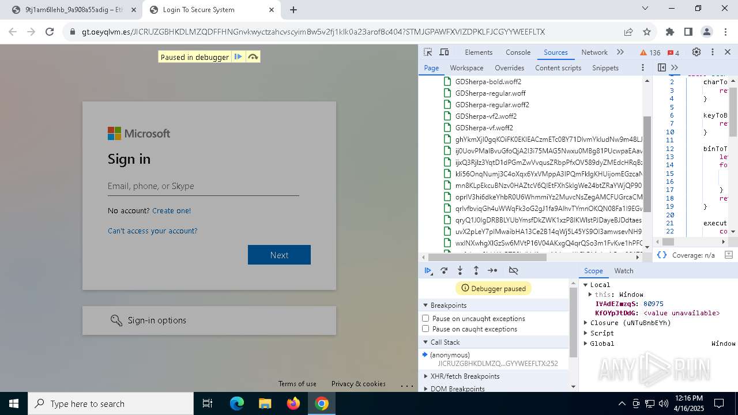Enable Pause on uncaught exceptions
Screen dimensions: 738x415
426,318
